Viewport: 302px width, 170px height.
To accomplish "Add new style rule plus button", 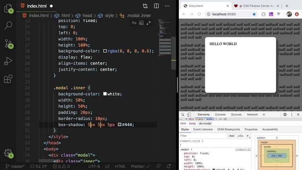I will pos(247,136).
